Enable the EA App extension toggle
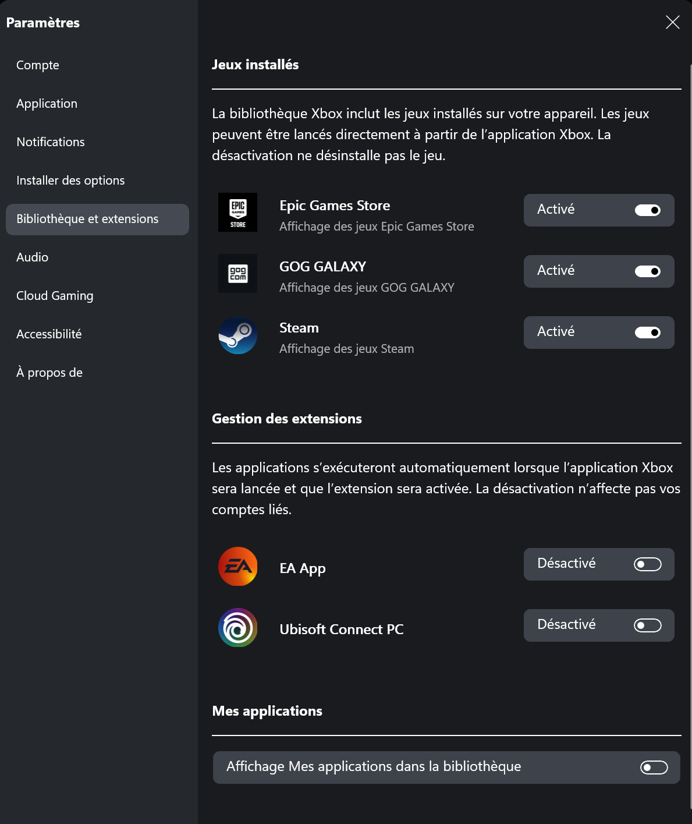This screenshot has height=824, width=692. click(x=647, y=564)
